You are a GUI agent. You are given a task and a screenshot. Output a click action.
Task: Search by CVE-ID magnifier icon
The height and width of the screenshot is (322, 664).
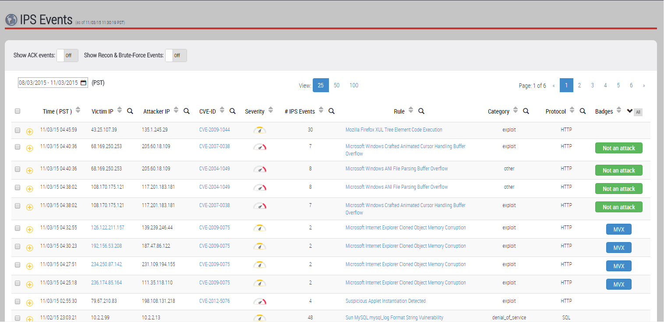[x=233, y=111]
